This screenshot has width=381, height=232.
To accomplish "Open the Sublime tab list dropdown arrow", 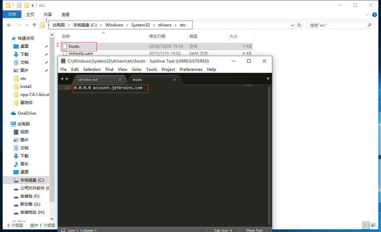I will [268, 79].
